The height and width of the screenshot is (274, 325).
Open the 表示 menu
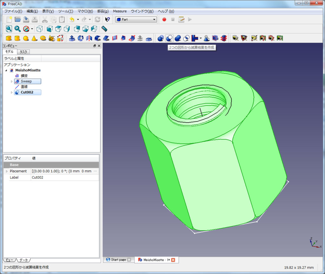pyautogui.click(x=48, y=11)
